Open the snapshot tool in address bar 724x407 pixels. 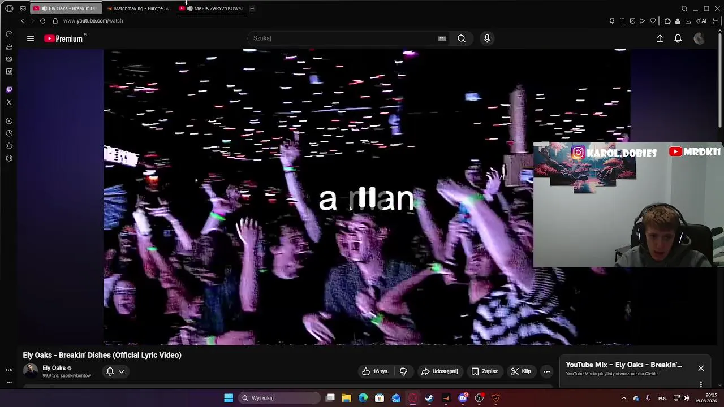(x=622, y=21)
